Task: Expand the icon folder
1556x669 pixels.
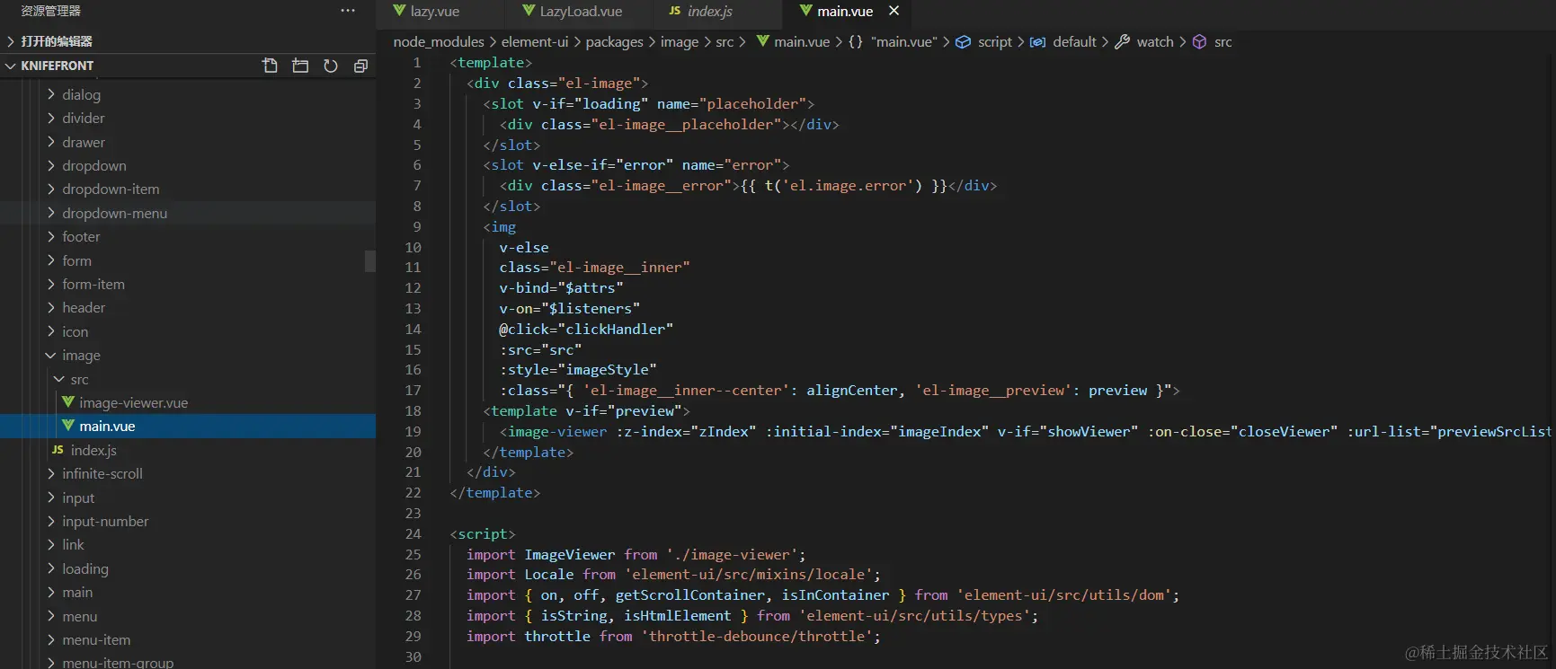Action: tap(75, 331)
